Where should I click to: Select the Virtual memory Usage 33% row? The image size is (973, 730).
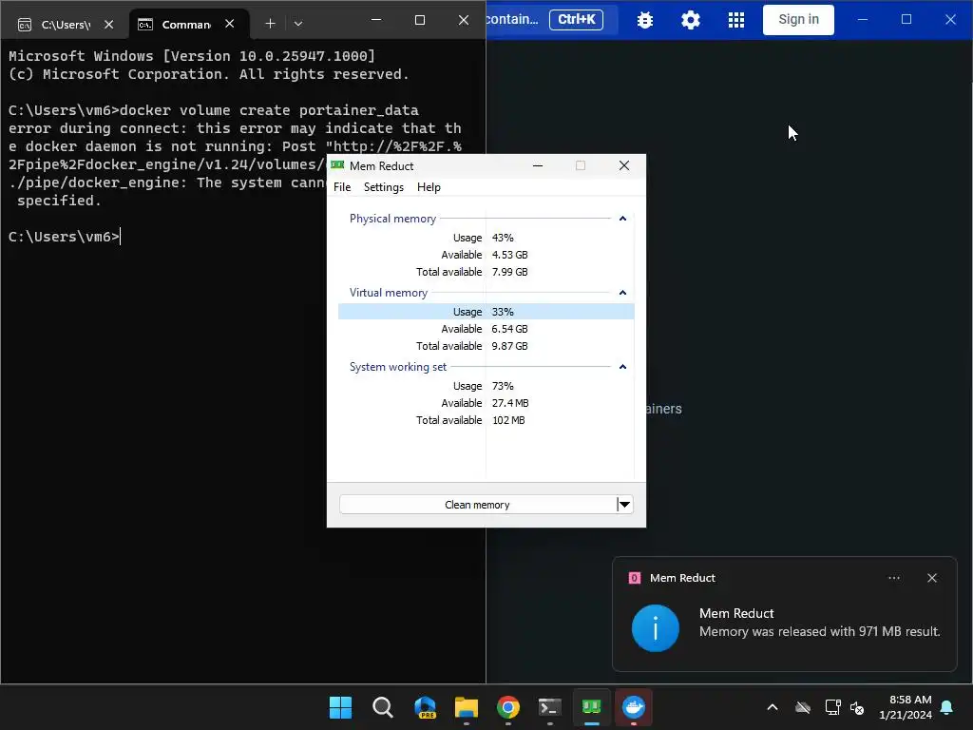(x=486, y=312)
